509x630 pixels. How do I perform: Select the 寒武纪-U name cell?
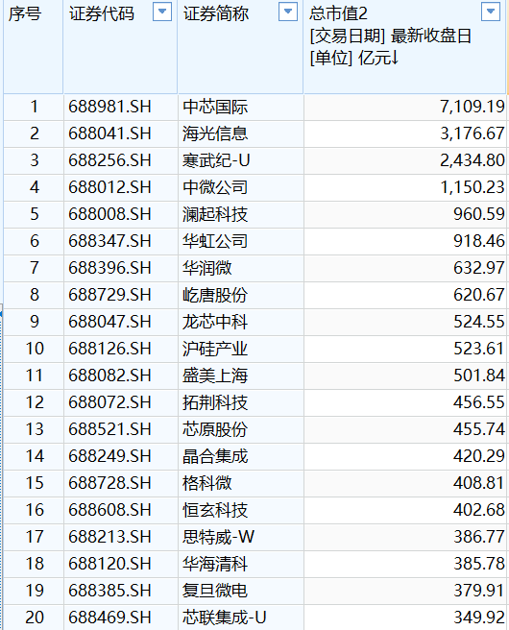coord(240,160)
